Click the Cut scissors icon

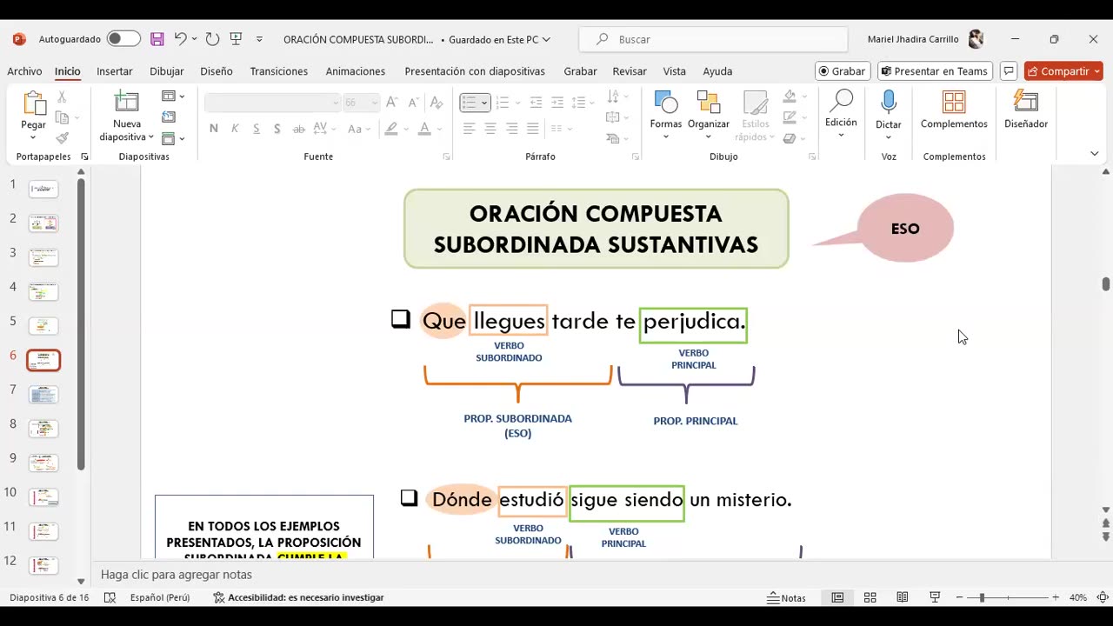(62, 97)
